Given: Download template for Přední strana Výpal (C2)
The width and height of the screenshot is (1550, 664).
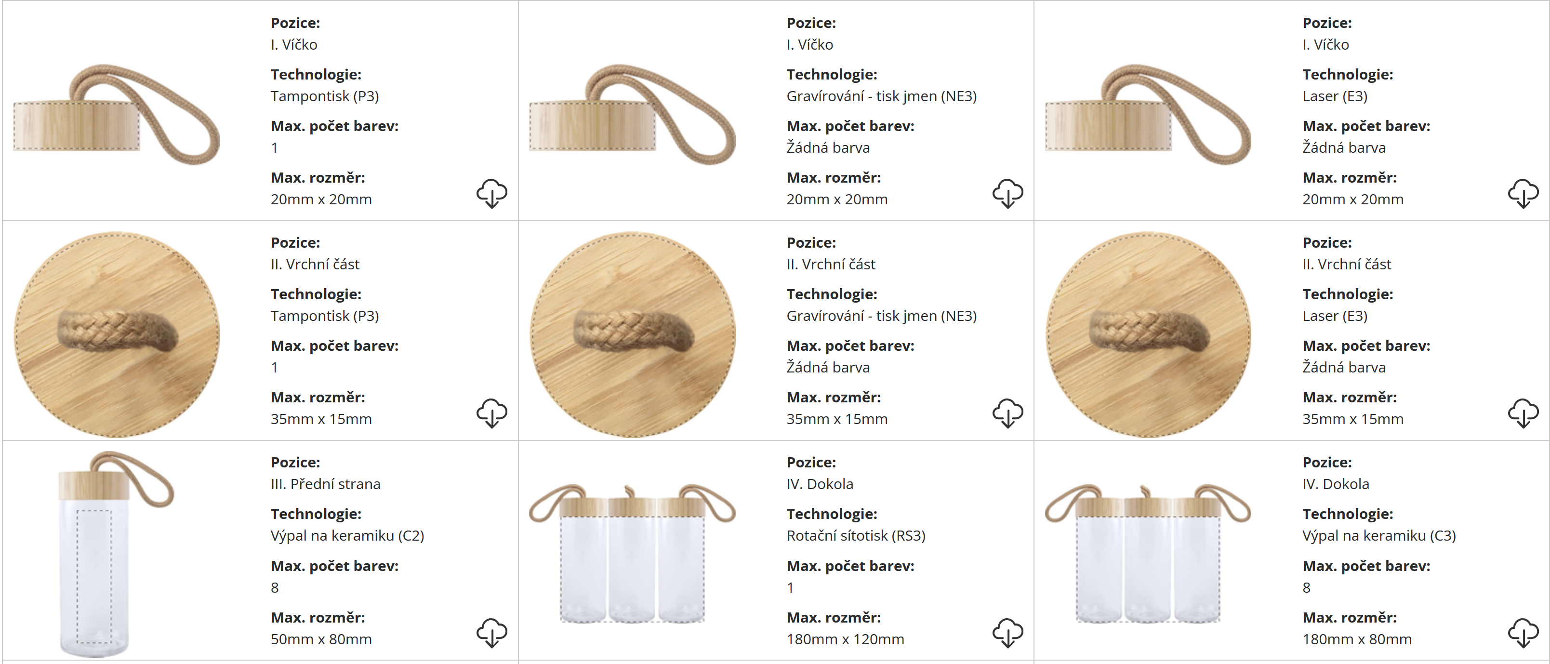Looking at the screenshot, I should [491, 633].
